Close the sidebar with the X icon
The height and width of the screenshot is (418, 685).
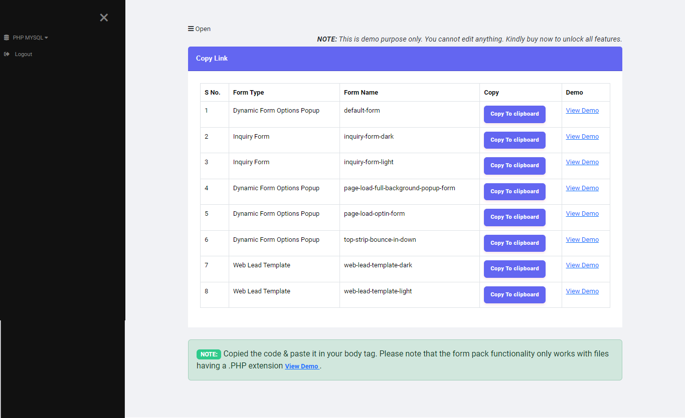pos(104,18)
